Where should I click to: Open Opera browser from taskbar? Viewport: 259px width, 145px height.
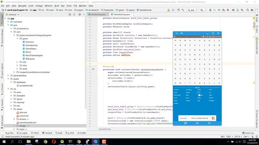(x=54, y=141)
